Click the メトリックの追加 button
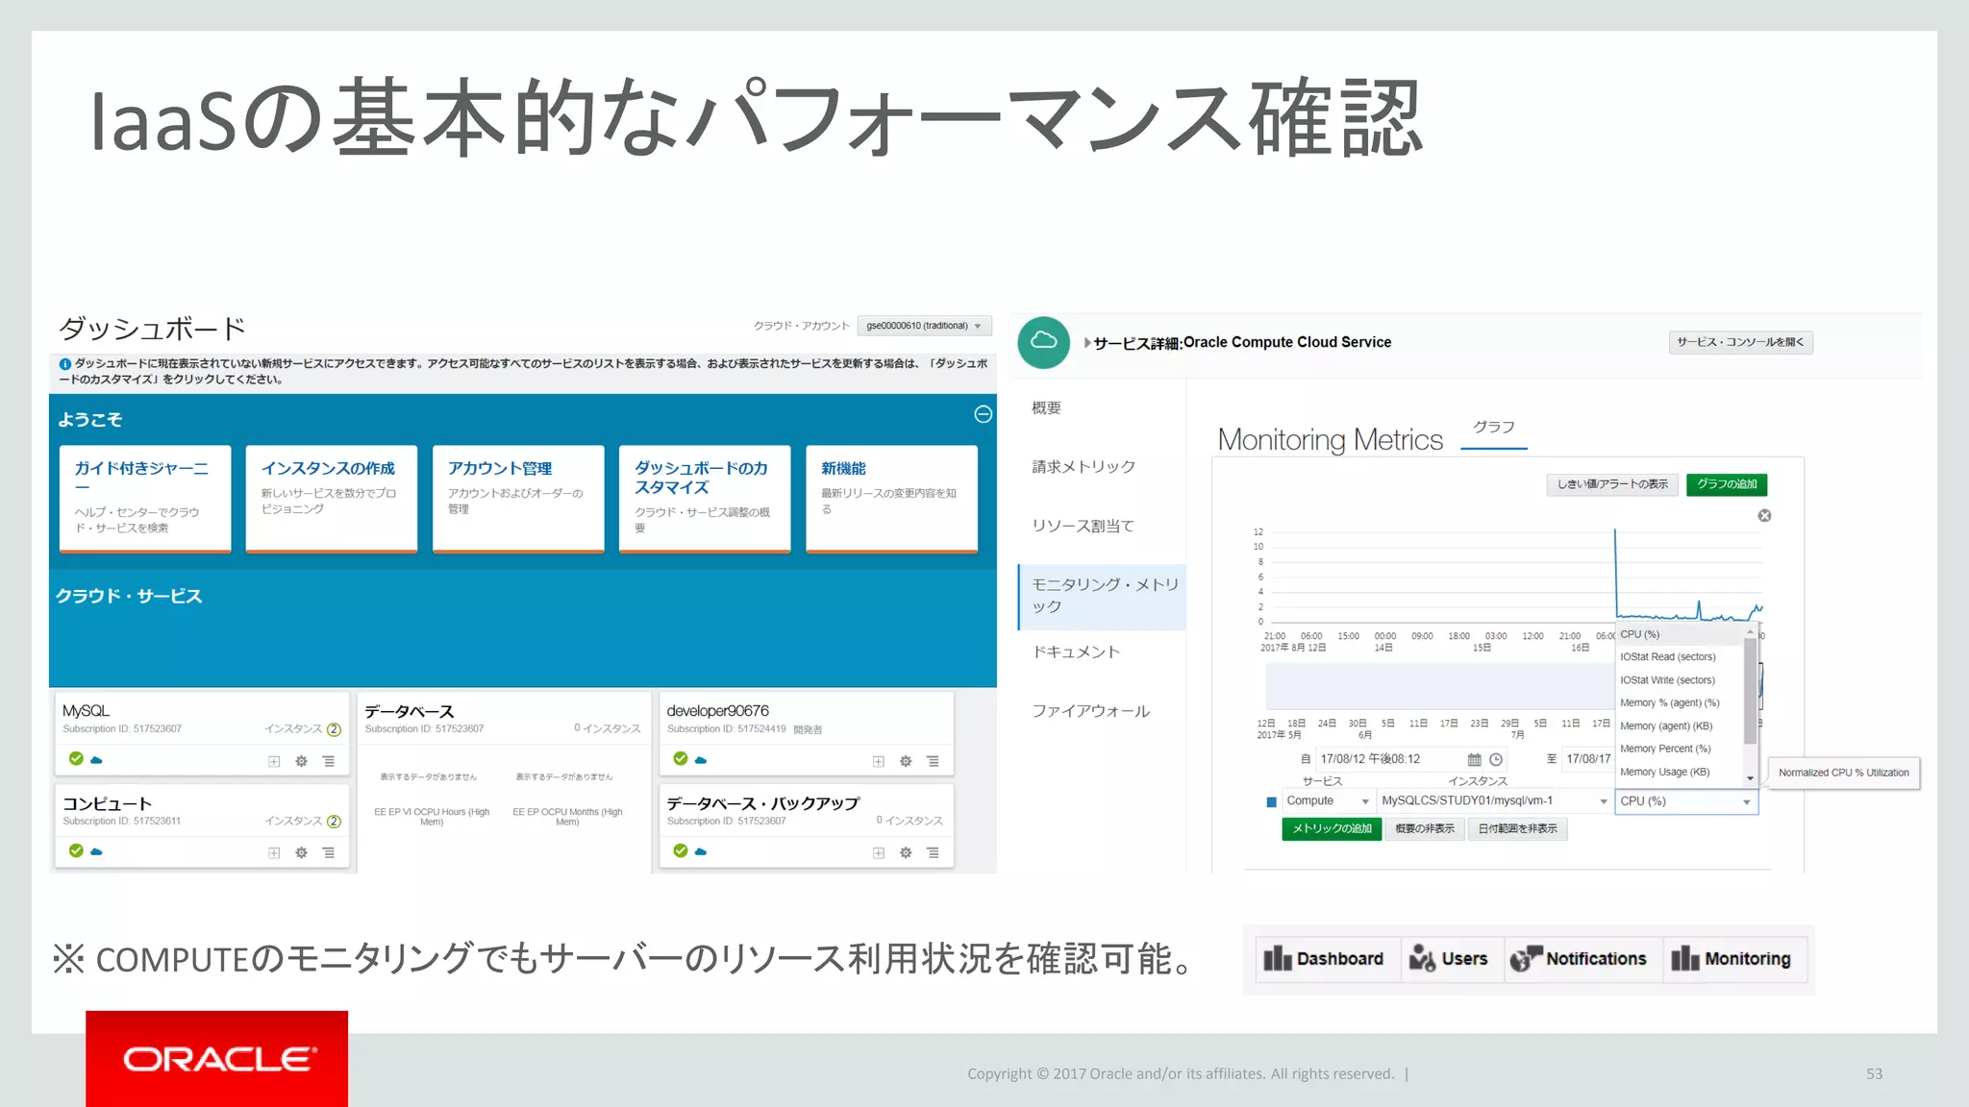Image resolution: width=1969 pixels, height=1107 pixels. tap(1331, 828)
